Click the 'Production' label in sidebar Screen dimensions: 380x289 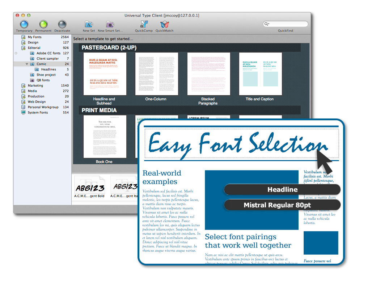pyautogui.click(x=36, y=96)
